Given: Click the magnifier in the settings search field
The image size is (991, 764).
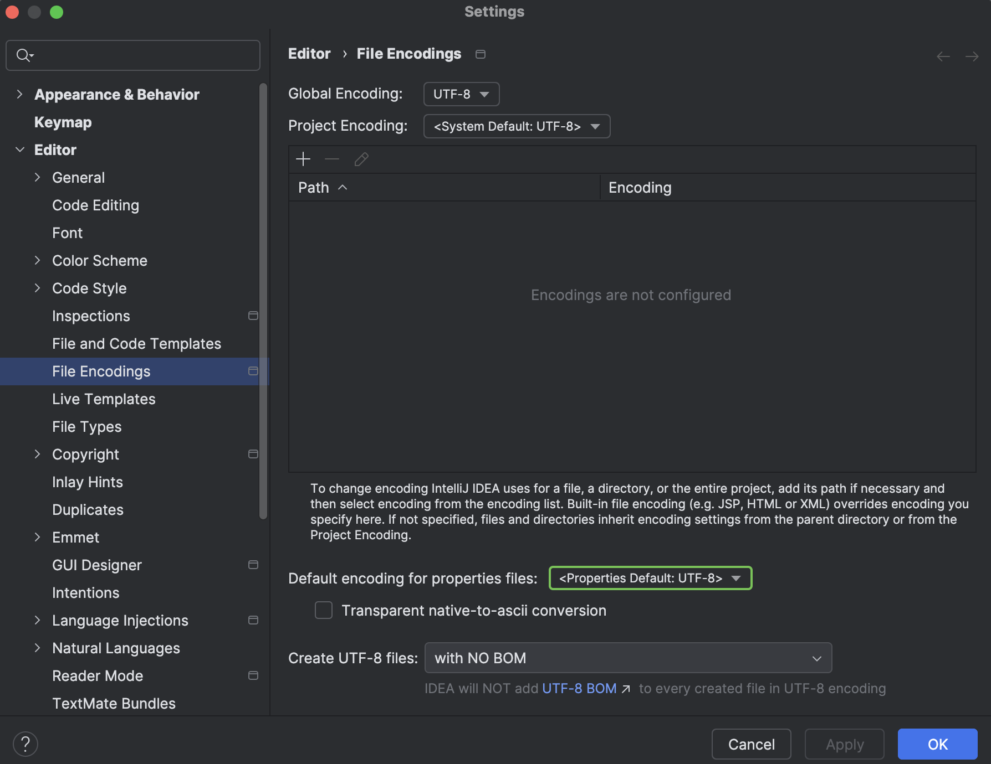Looking at the screenshot, I should click(x=23, y=55).
